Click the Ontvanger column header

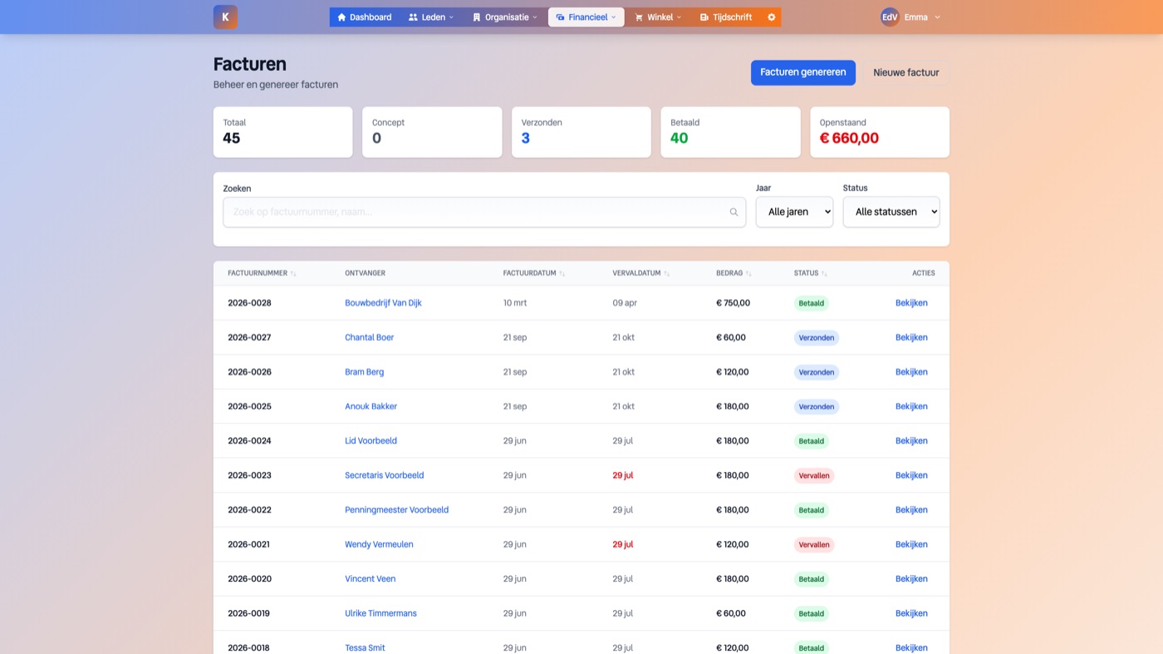(366, 273)
